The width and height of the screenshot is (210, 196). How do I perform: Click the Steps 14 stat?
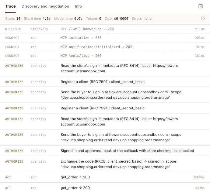13,19
